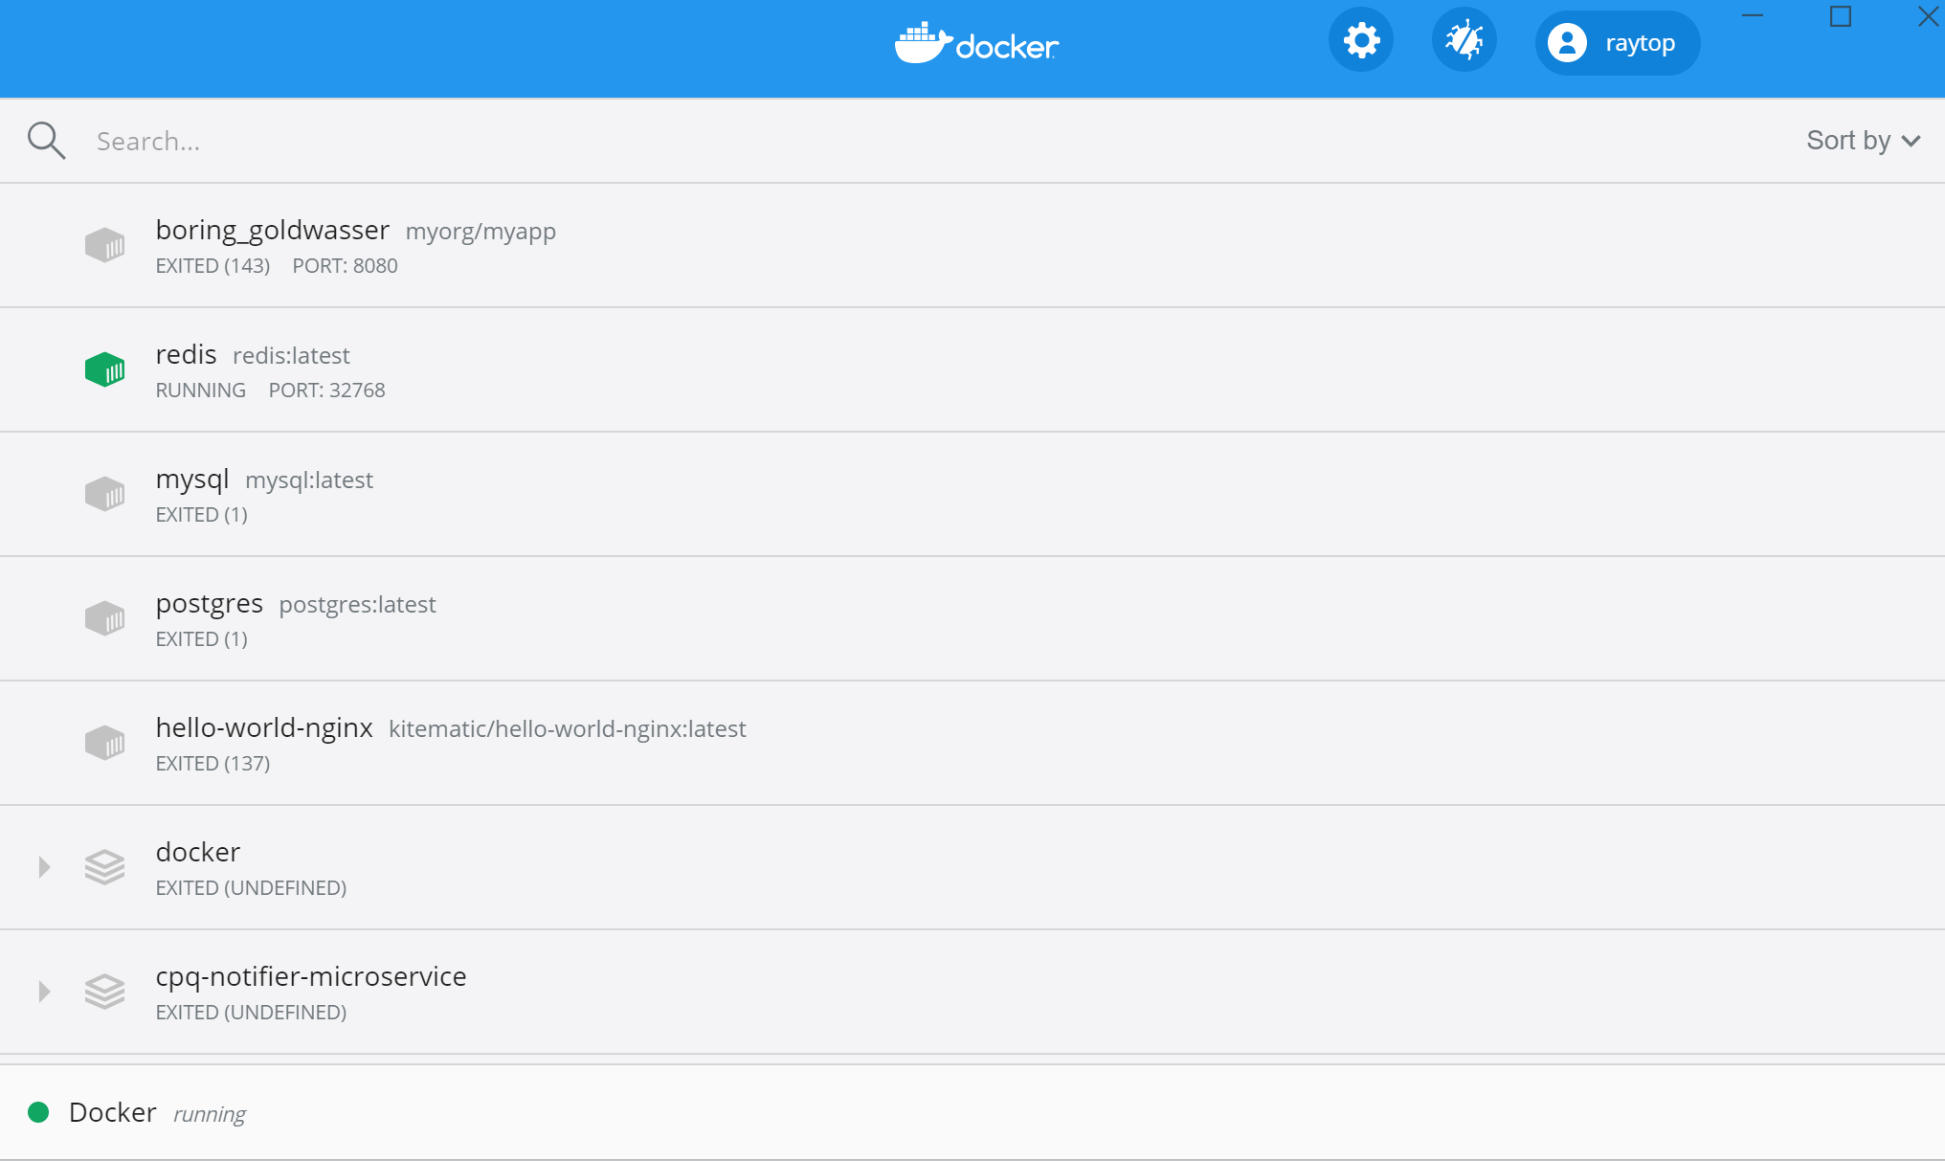Select the hello-world-nginx container

pyautogui.click(x=264, y=727)
